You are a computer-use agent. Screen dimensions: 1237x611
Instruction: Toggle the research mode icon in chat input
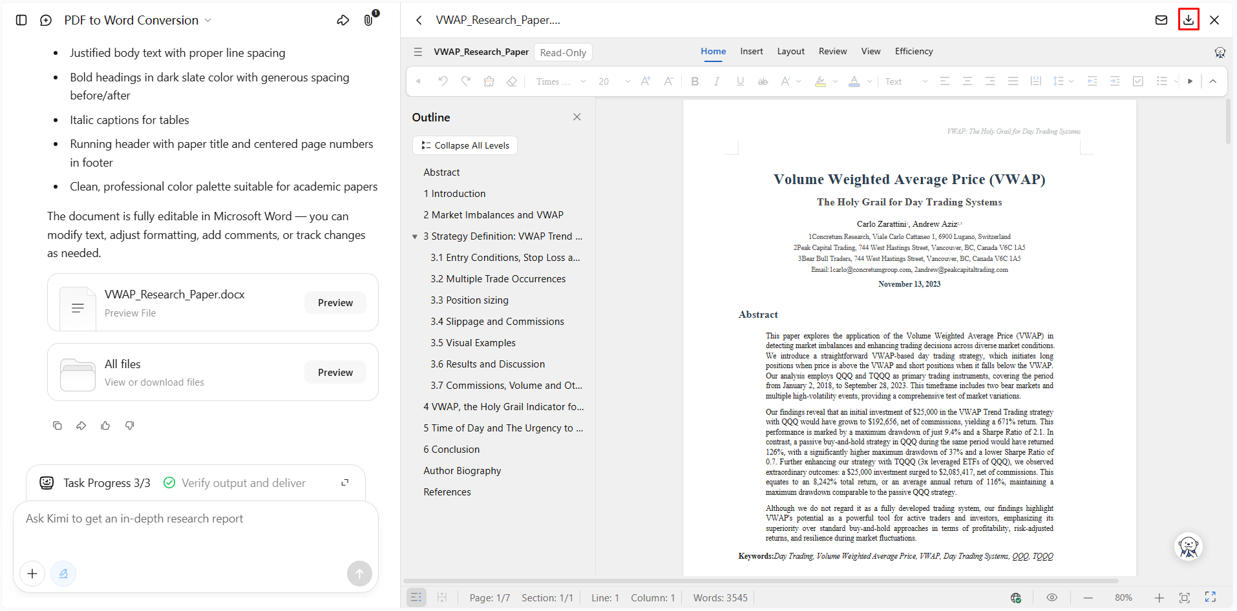[63, 574]
